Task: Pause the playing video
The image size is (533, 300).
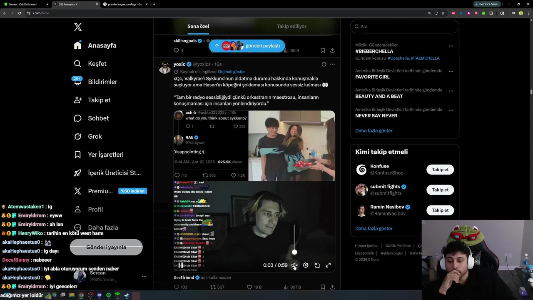Action: pos(181,265)
